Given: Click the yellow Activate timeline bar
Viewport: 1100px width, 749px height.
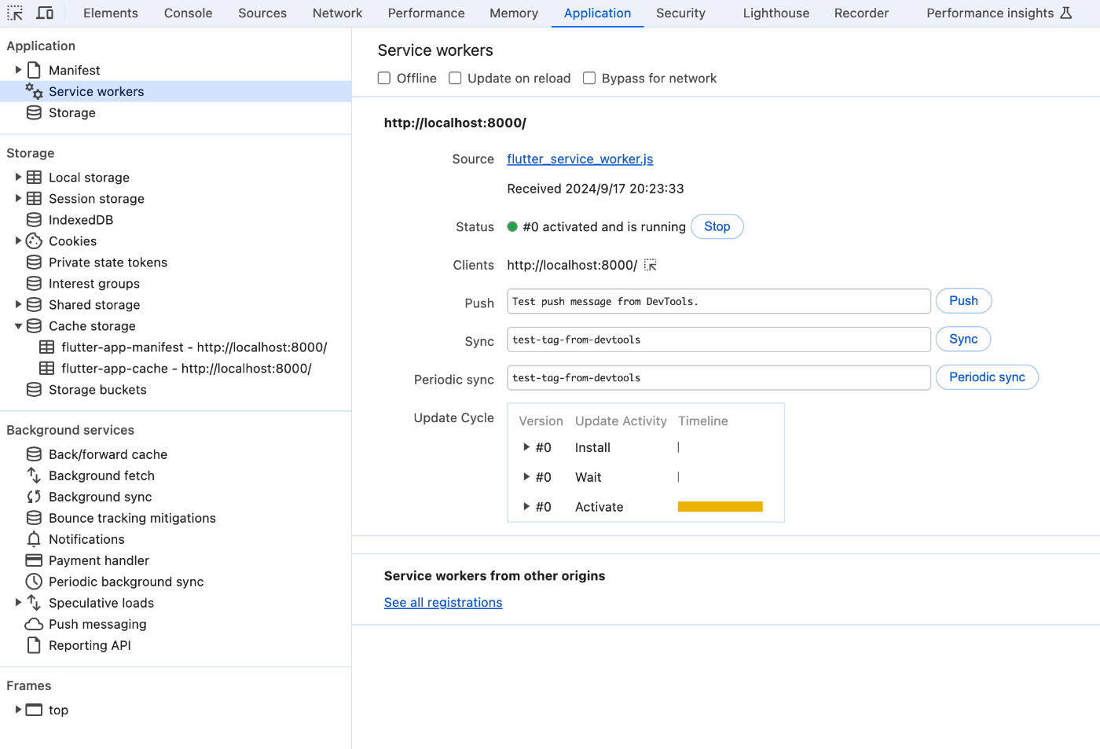Looking at the screenshot, I should point(720,507).
